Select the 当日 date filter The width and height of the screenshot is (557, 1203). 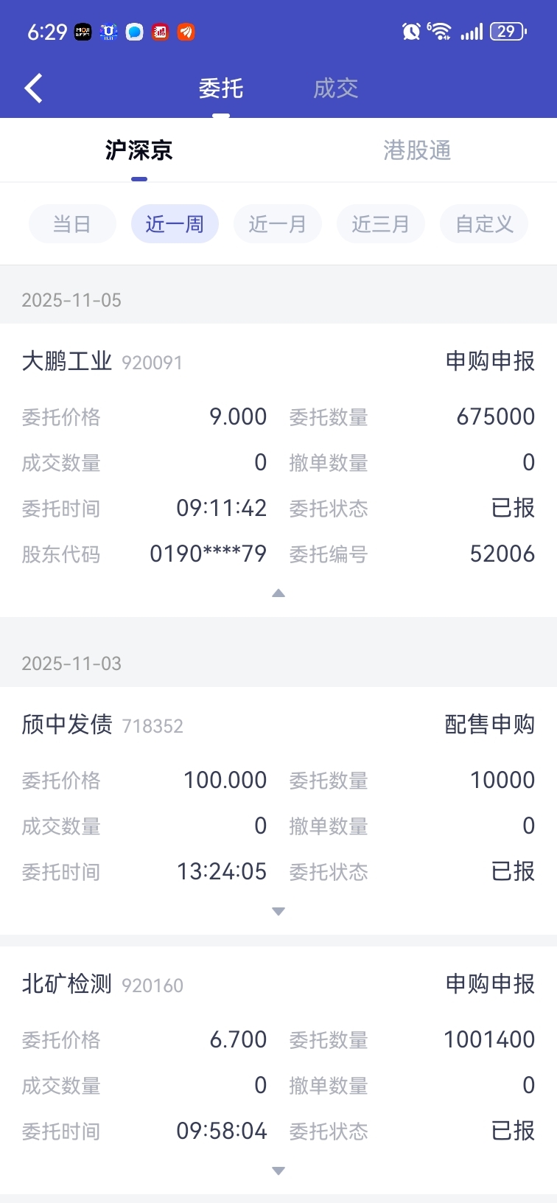pyautogui.click(x=72, y=223)
